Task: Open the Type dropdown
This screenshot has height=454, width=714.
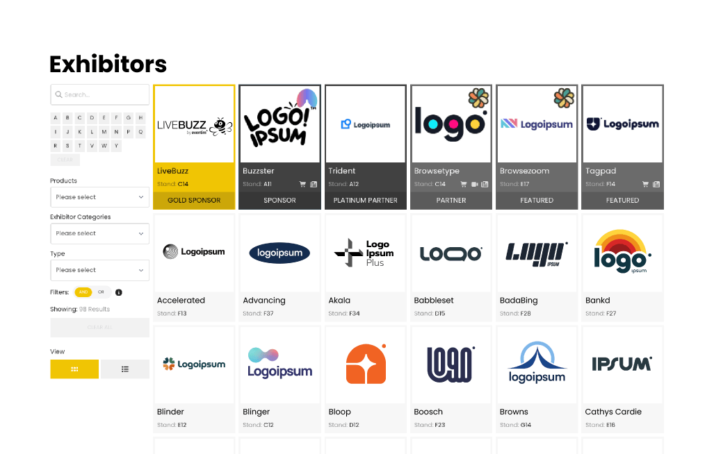Action: coord(99,270)
